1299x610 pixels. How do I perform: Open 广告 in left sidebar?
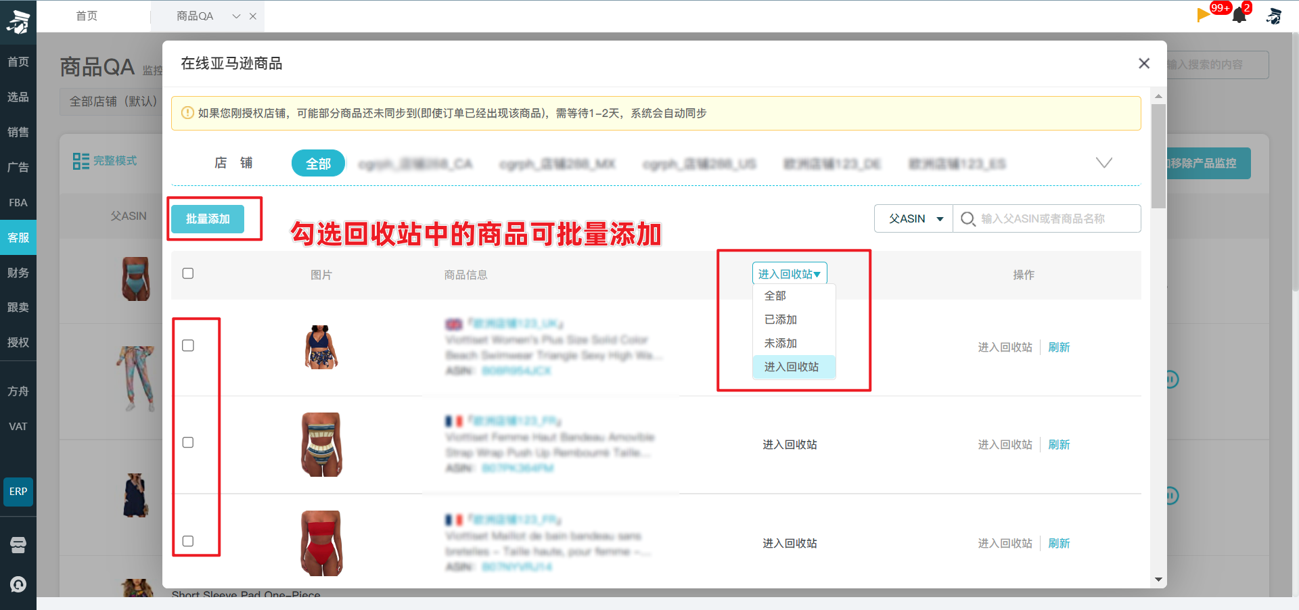[18, 168]
